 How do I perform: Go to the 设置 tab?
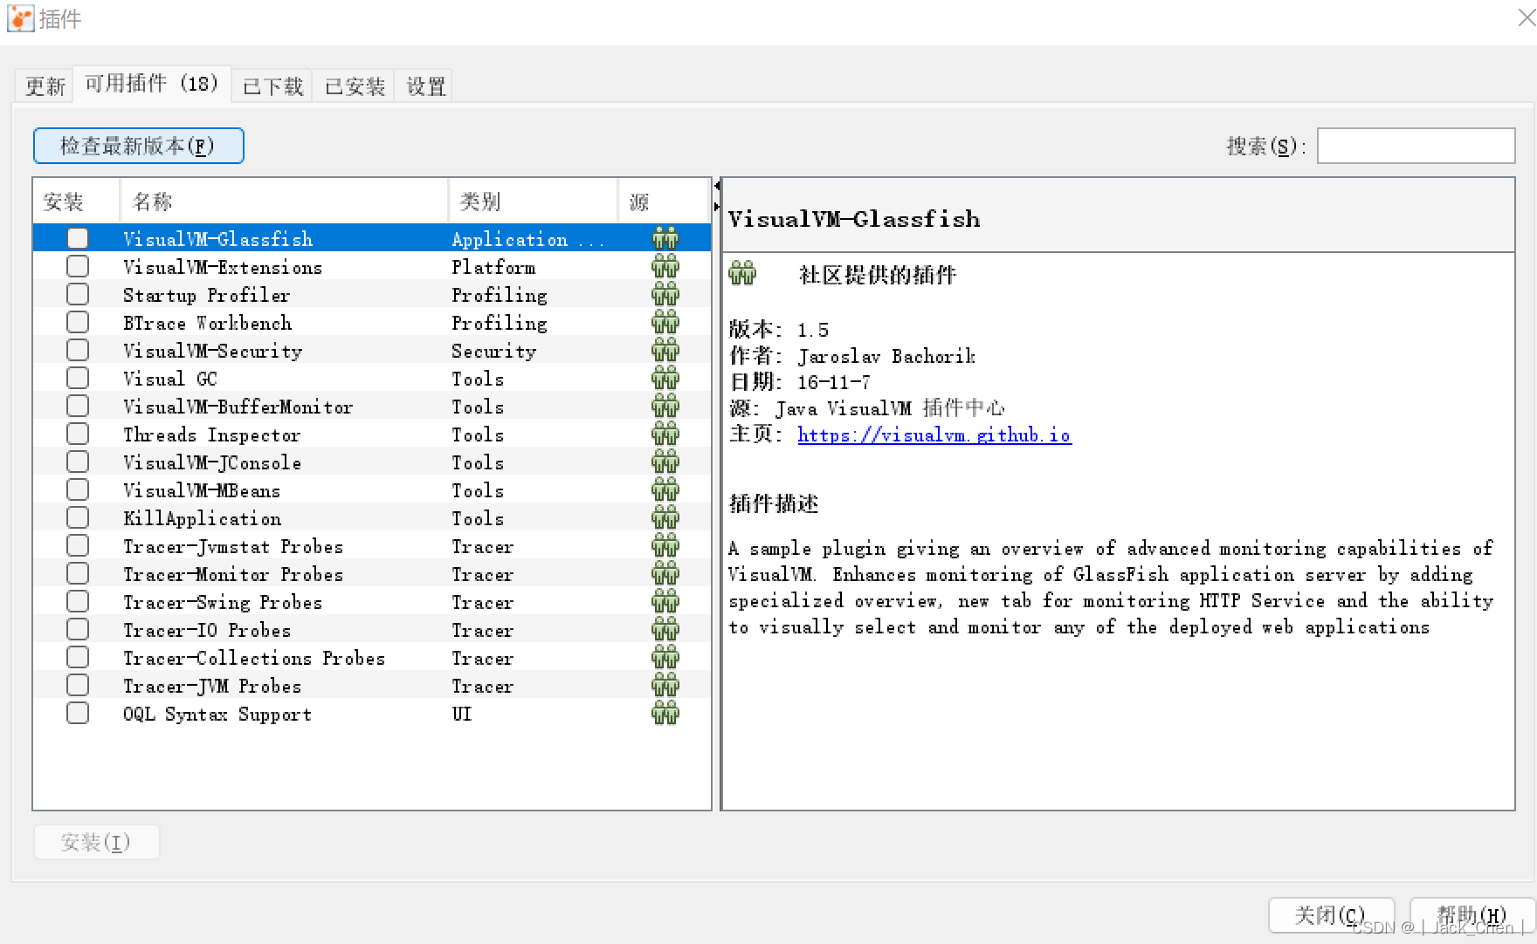pyautogui.click(x=425, y=86)
